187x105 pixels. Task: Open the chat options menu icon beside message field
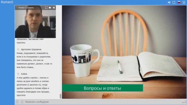18,102
